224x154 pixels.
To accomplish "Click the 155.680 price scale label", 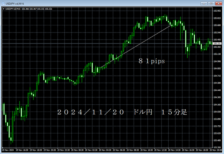I will point(217,25).
